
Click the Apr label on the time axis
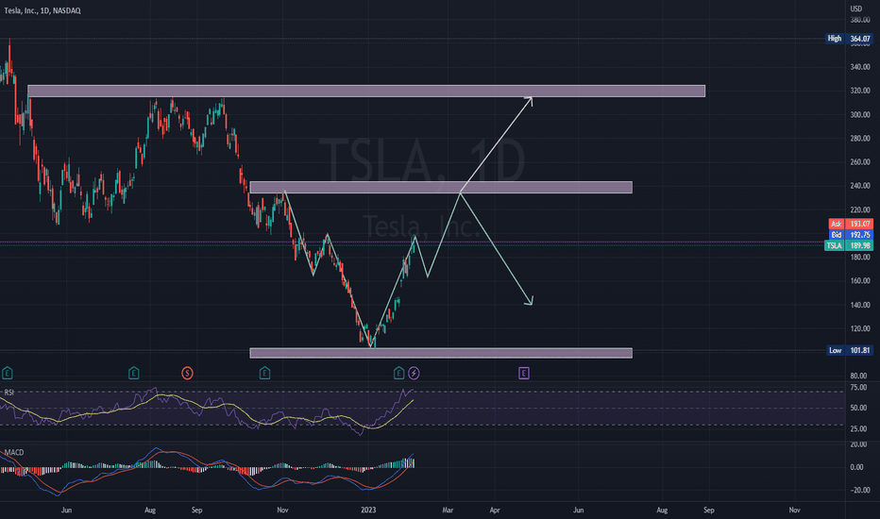(495, 510)
